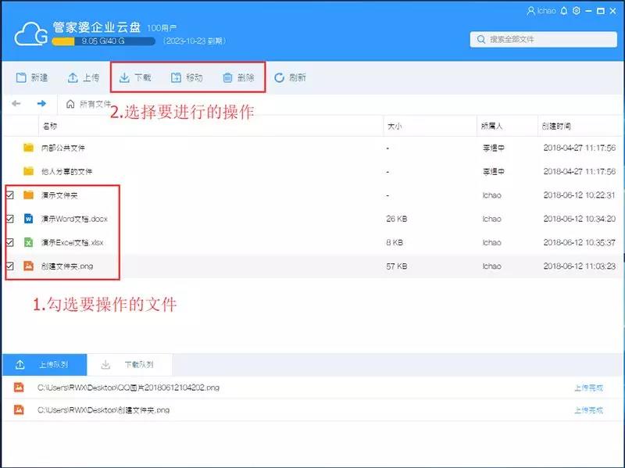Click the 删除 (delete) toolbar button
625x468 pixels.
coord(238,77)
